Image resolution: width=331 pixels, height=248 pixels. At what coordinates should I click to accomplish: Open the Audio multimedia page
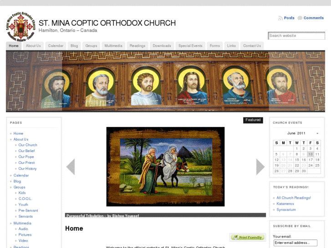(23, 229)
